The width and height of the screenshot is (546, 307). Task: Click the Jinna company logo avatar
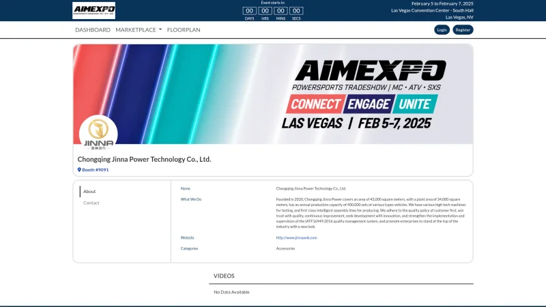click(98, 134)
